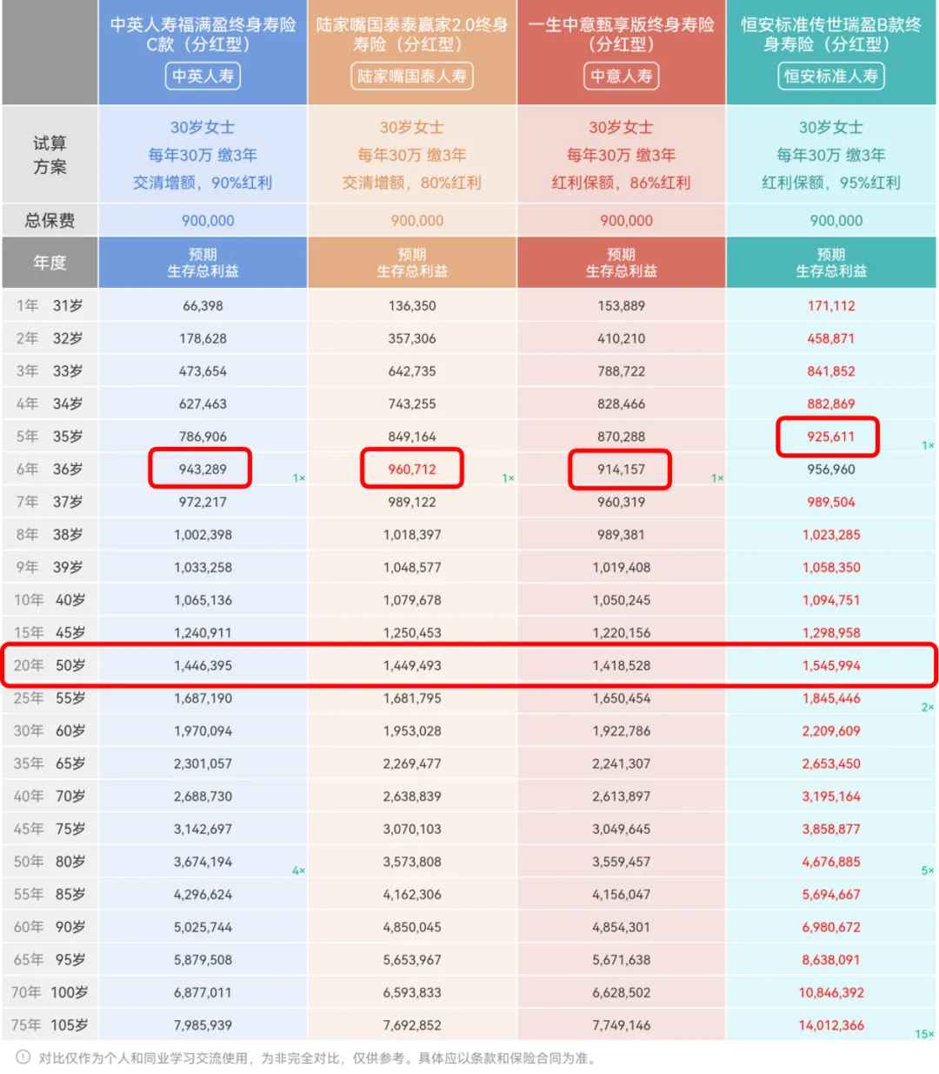Select the highlighted 1,545,994 cell in 20年 row
Screen dimensions: 939x1074
point(831,665)
